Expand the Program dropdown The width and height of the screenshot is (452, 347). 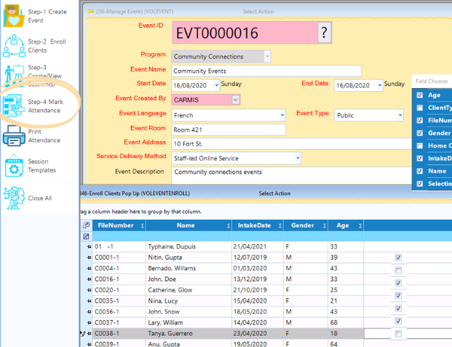[267, 56]
